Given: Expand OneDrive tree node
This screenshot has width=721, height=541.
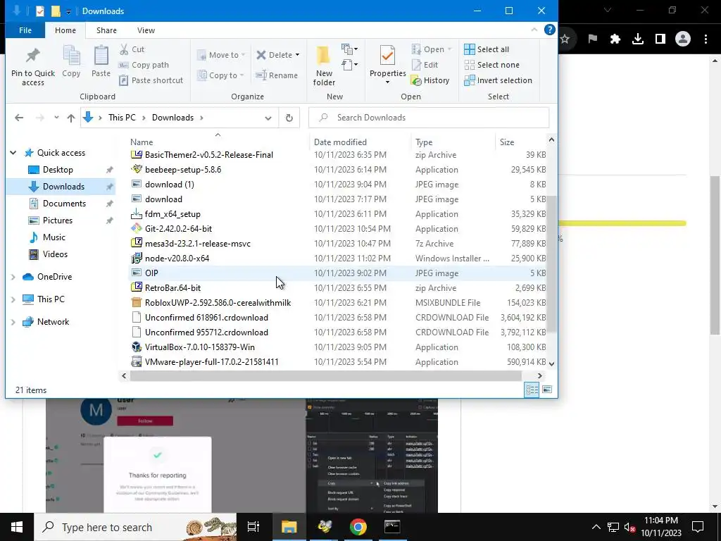Looking at the screenshot, I should click(x=13, y=277).
